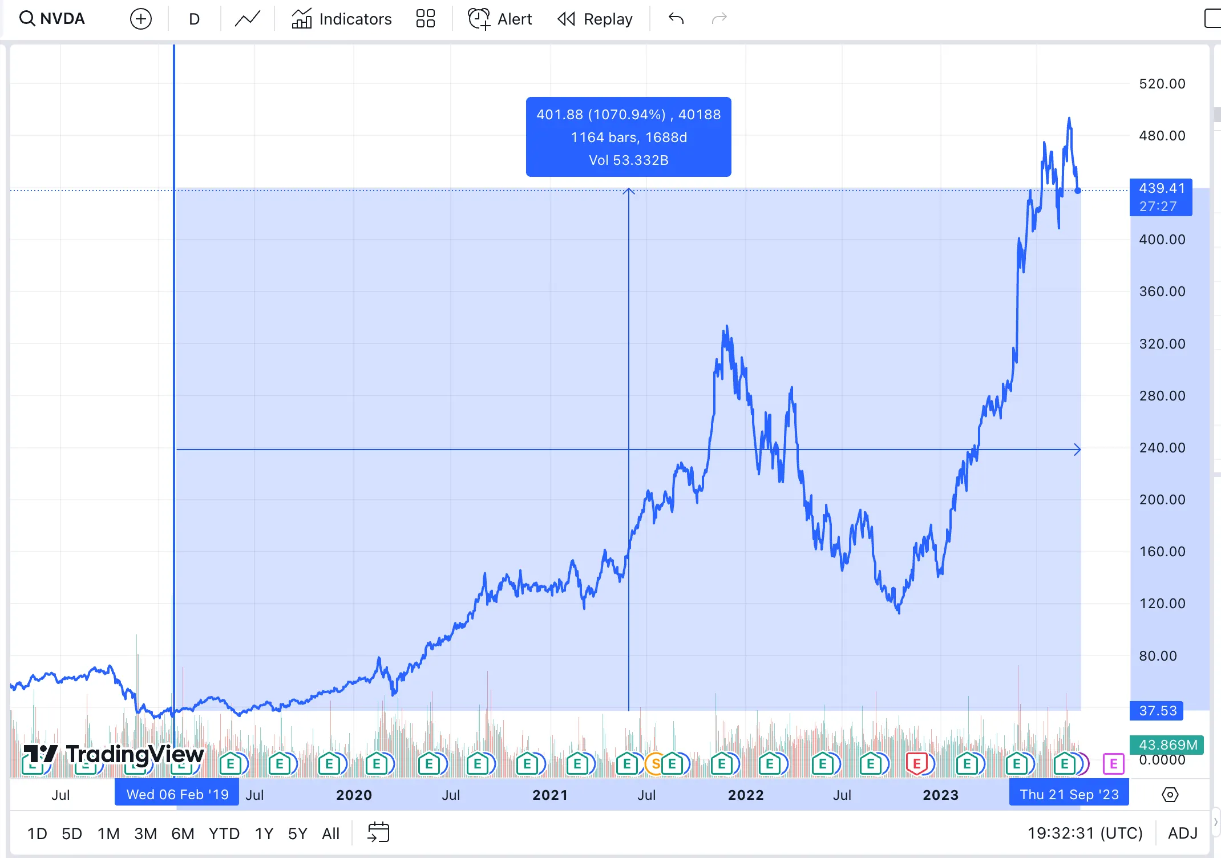
Task: Open the go-to-date calendar icon
Action: [378, 832]
